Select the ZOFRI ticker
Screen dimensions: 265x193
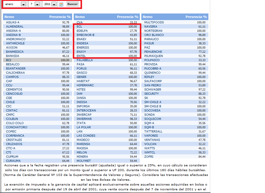pos(149,157)
